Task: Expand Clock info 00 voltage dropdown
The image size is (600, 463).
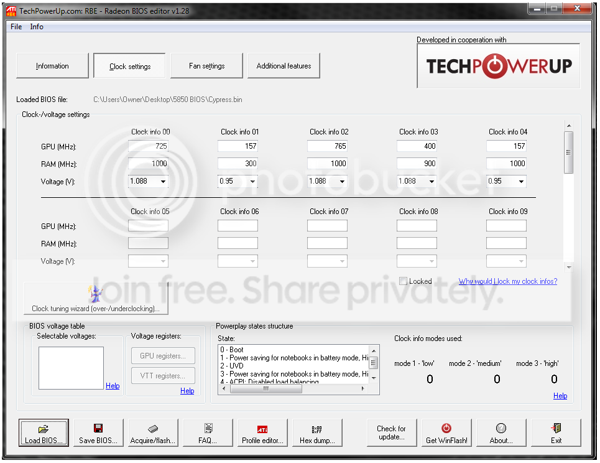Action: point(163,182)
